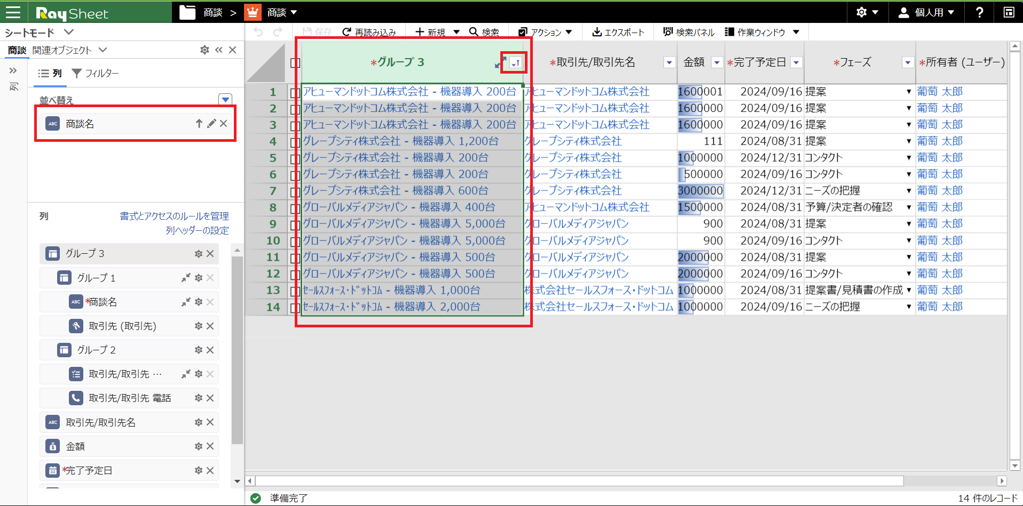Click the エクスポート export button
The image size is (1023, 506).
coord(618,32)
